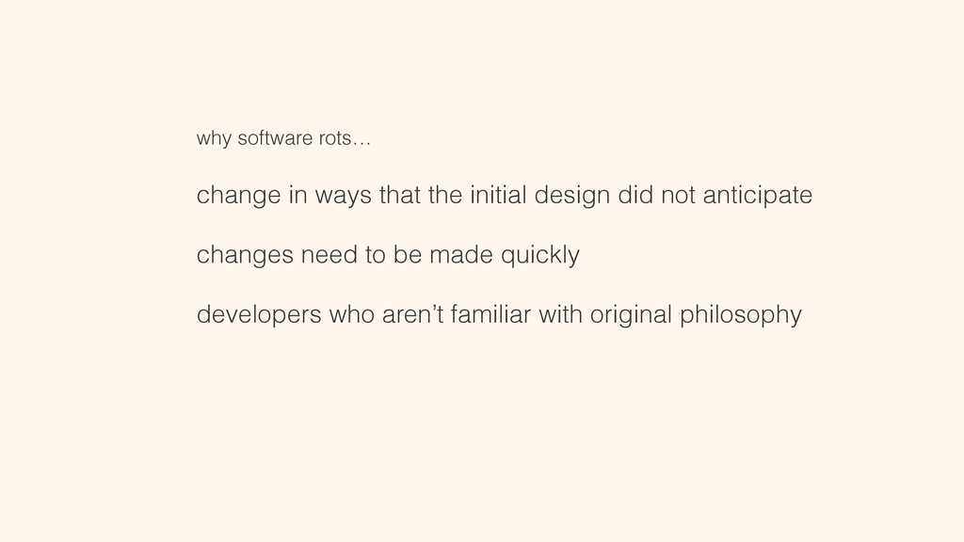Select the line starting 'change in ways'
This screenshot has height=542, width=964.
click(505, 196)
